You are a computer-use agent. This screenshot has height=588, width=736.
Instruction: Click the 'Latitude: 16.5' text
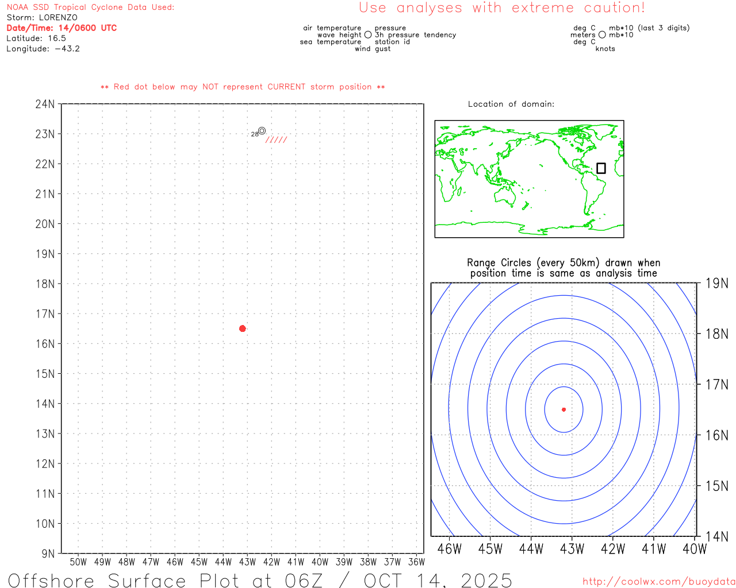36,38
